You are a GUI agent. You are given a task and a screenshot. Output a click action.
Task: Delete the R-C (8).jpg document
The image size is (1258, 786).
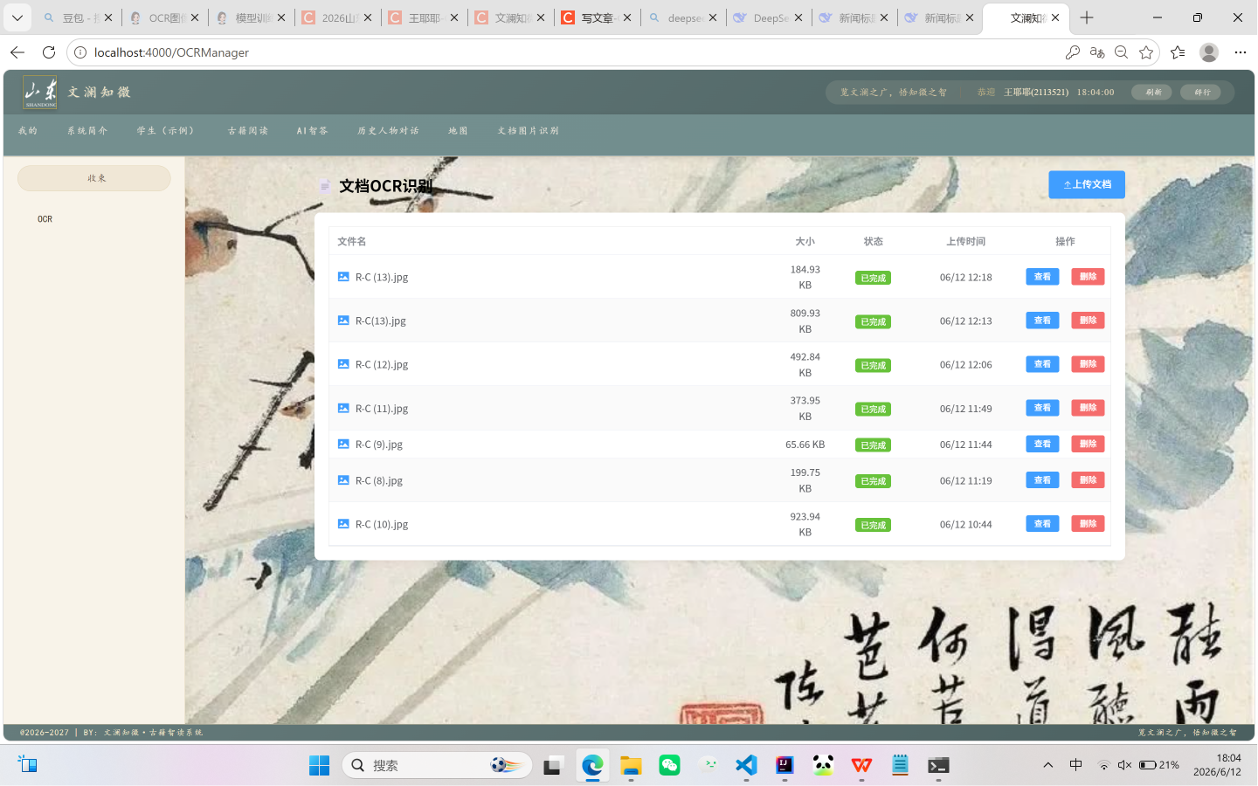1088,480
